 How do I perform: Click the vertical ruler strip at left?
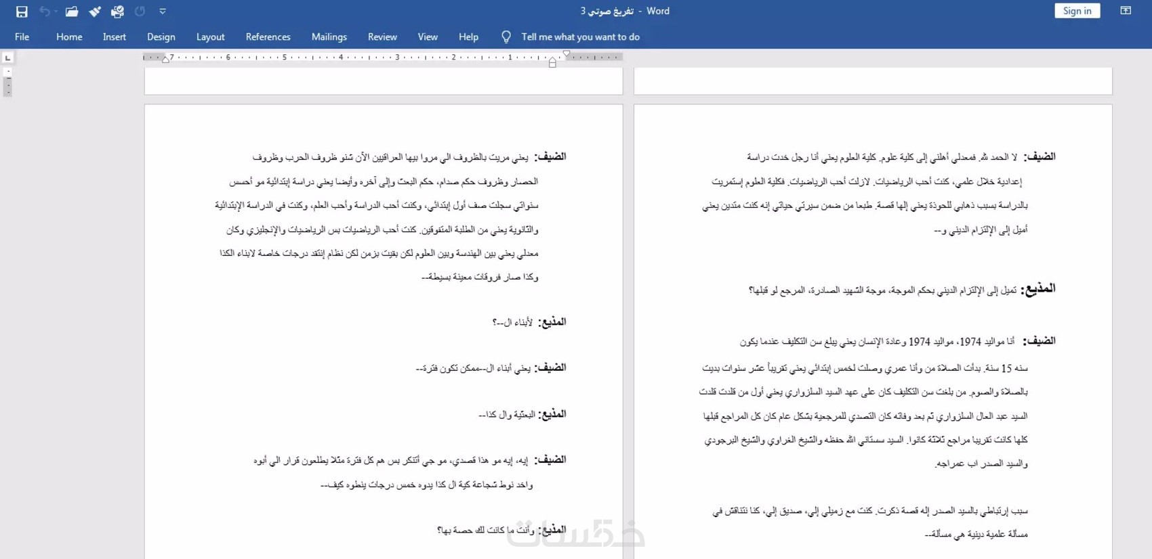click(7, 81)
